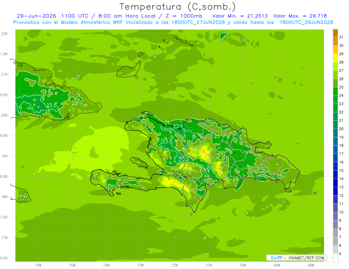Click the colorbar label '31'
349x269 pixels.
[x=341, y=37]
